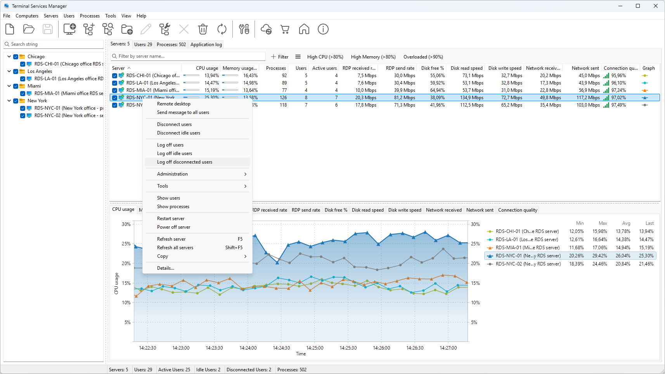Click the Chicago folder icon
Screen dimensions: 665x374
pos(23,57)
